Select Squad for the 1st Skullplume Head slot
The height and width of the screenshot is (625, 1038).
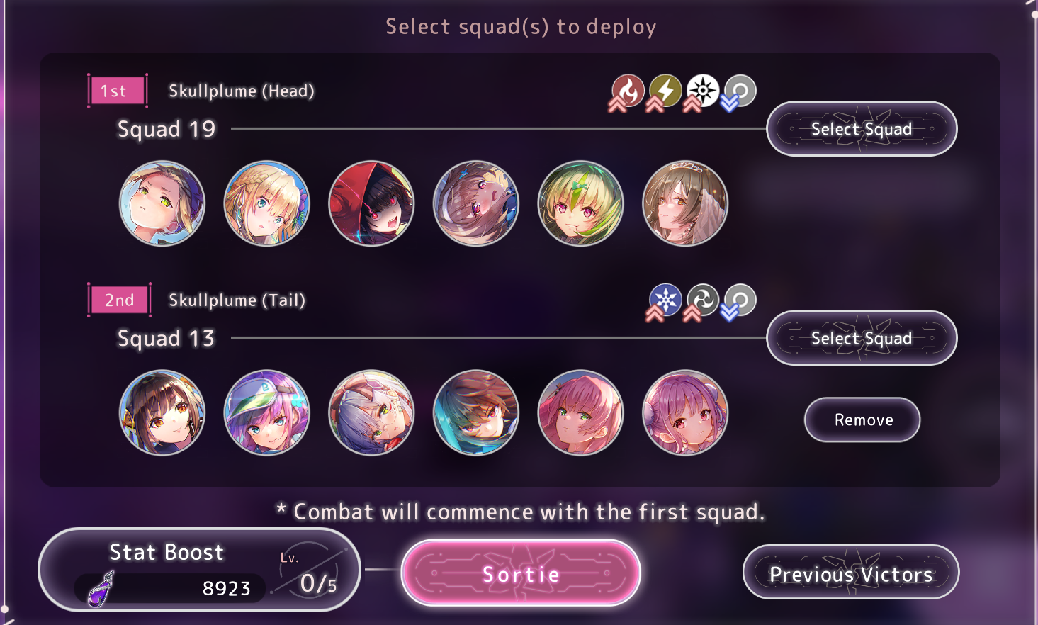[862, 129]
